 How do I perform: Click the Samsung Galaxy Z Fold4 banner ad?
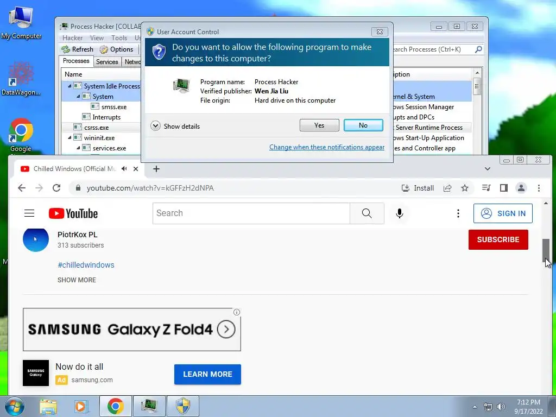click(x=131, y=330)
